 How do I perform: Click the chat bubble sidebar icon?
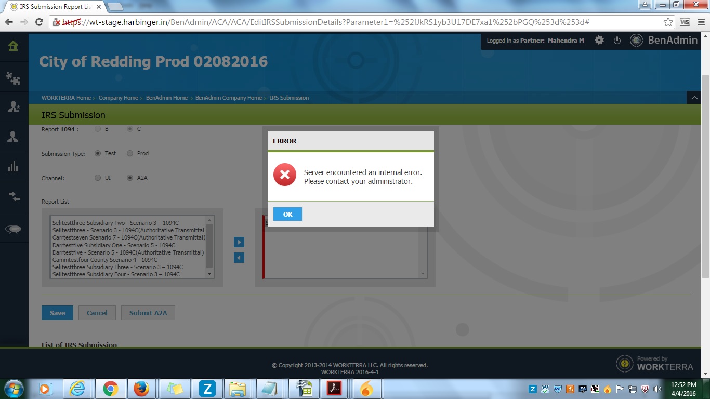coord(14,229)
